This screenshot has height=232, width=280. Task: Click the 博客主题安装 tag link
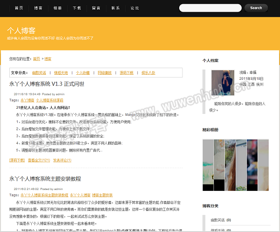coord(102,195)
